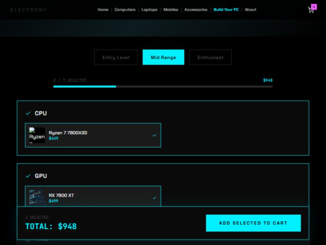Click the cart item count badge

pos(314,7)
